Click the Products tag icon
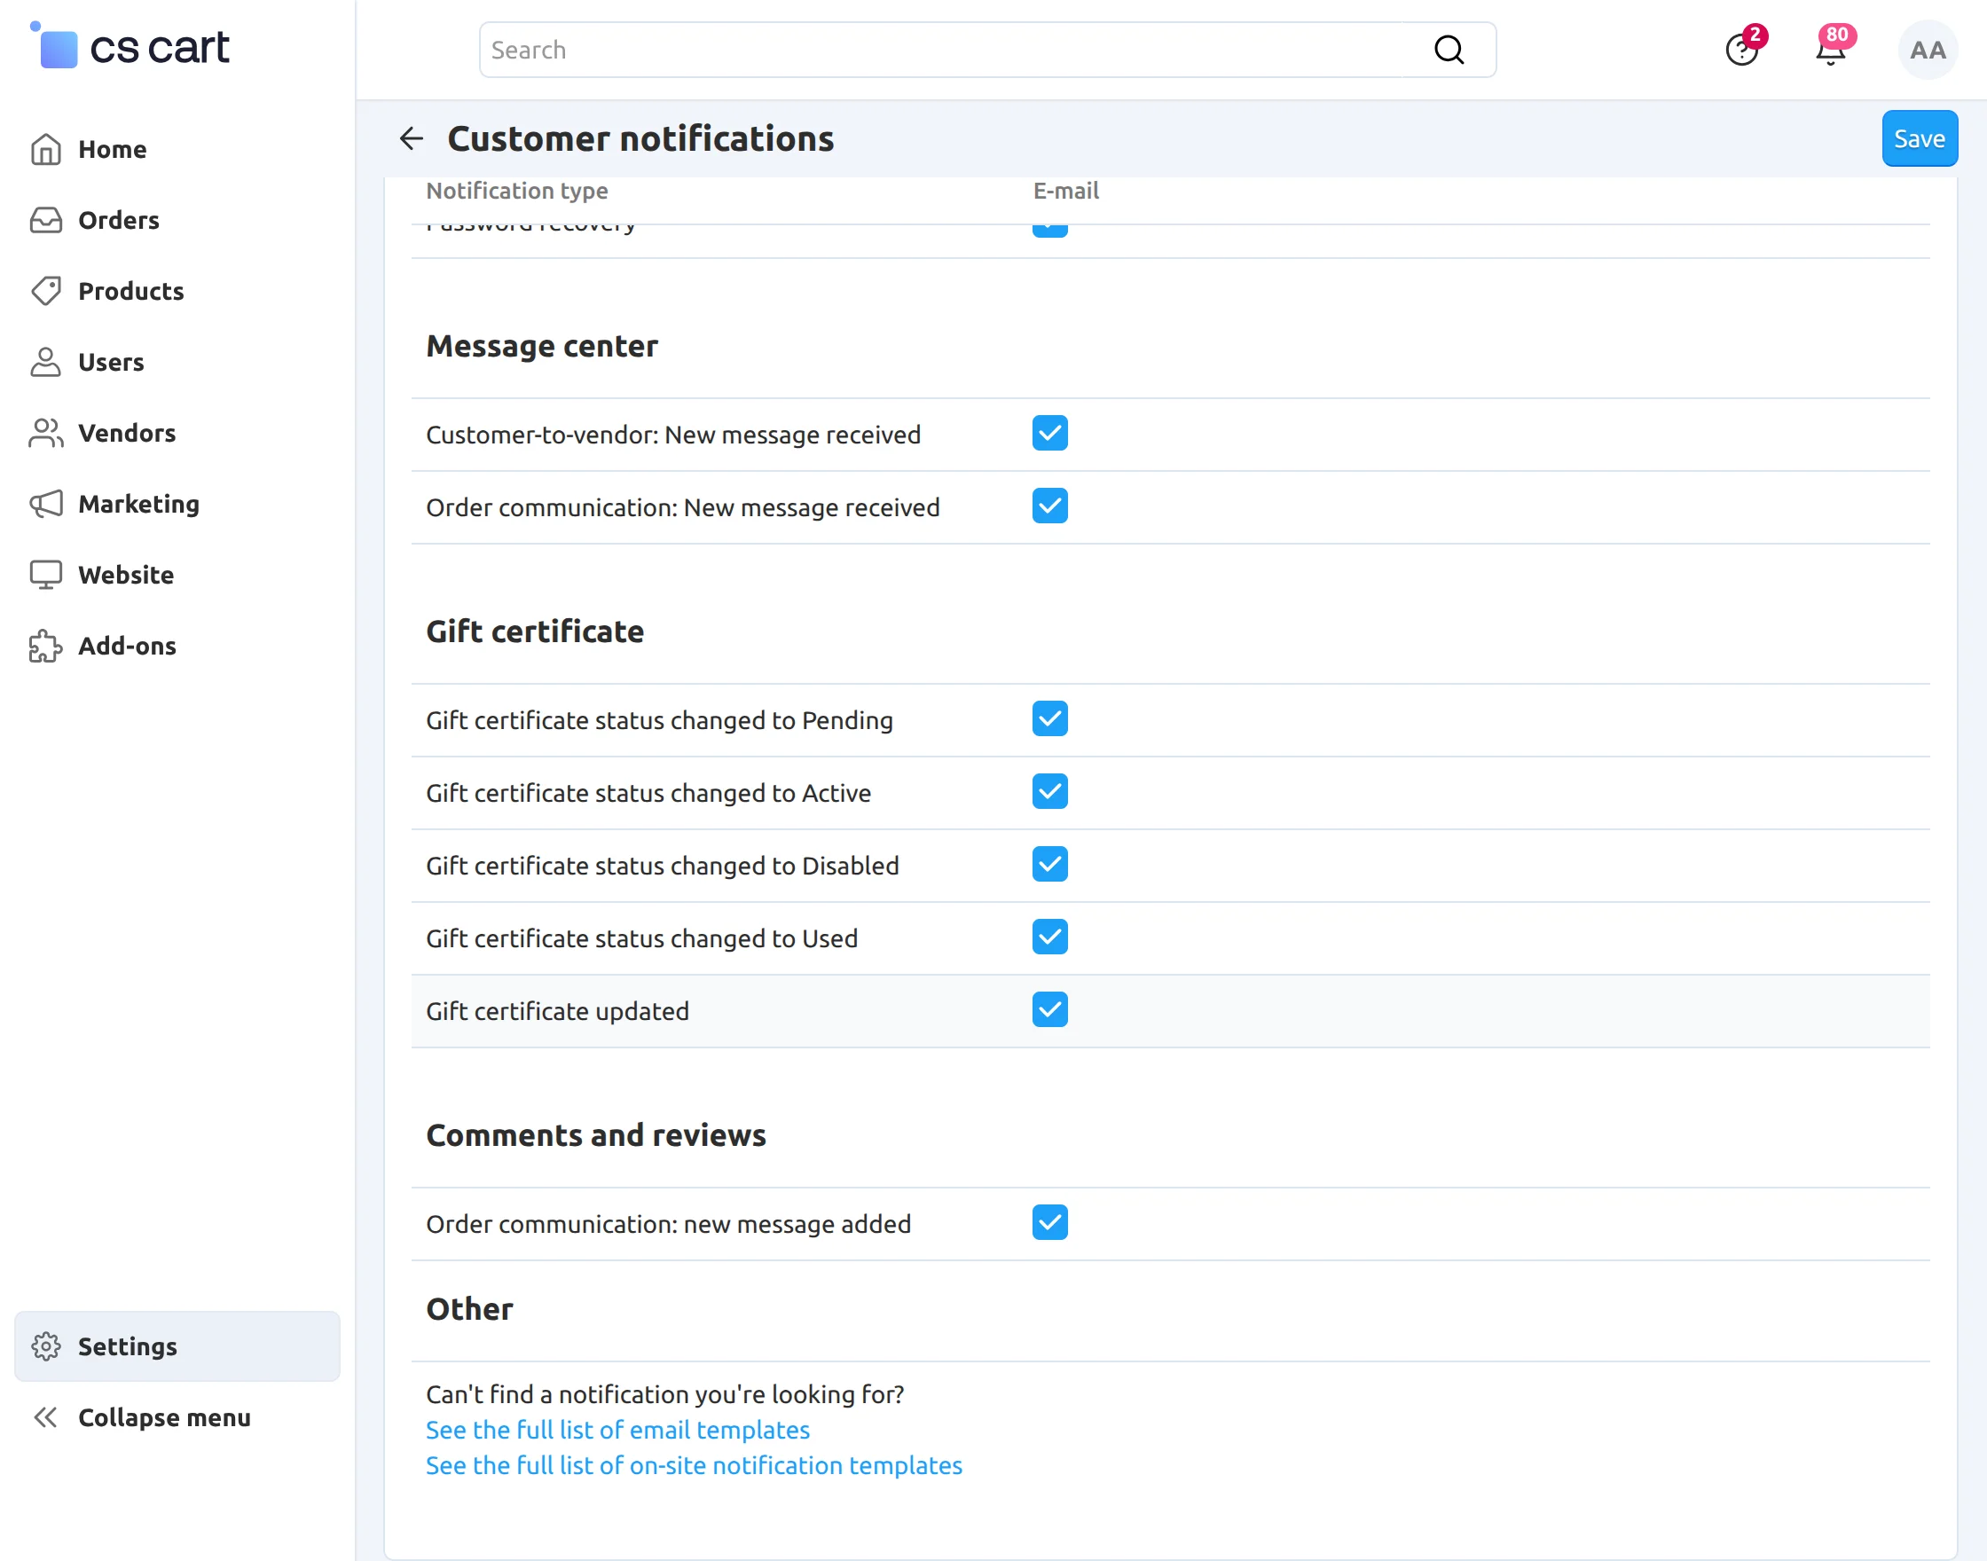Viewport: 1987px width, 1561px height. tap(46, 291)
